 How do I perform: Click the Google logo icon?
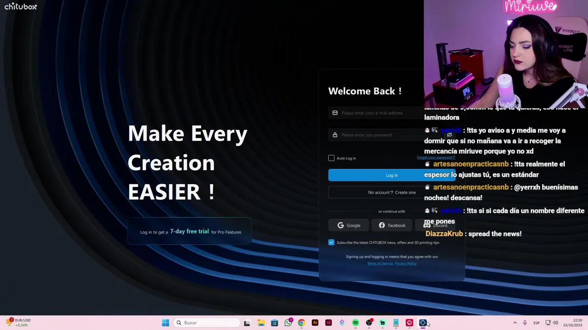click(341, 225)
